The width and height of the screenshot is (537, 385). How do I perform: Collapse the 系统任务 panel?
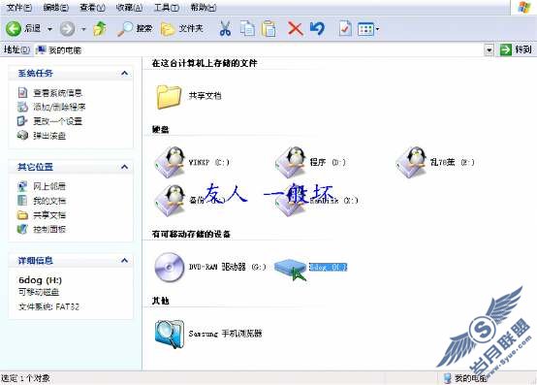pyautogui.click(x=124, y=73)
